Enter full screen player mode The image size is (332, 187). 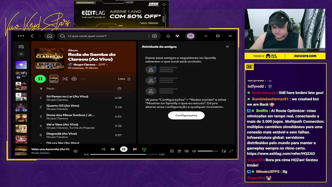click(x=231, y=151)
